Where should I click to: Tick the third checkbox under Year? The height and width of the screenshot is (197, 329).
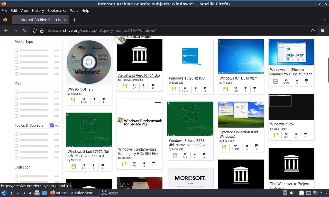[16, 104]
